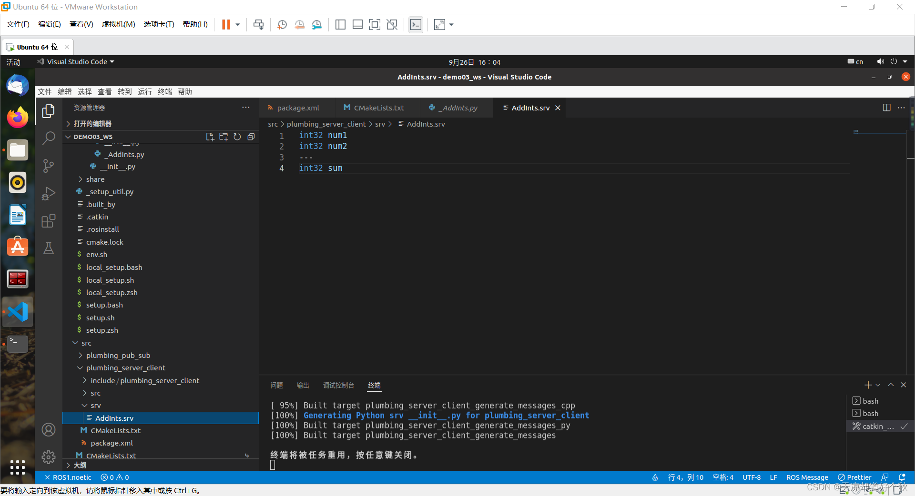
Task: Open terminal launch profile dropdown
Action: coord(878,385)
